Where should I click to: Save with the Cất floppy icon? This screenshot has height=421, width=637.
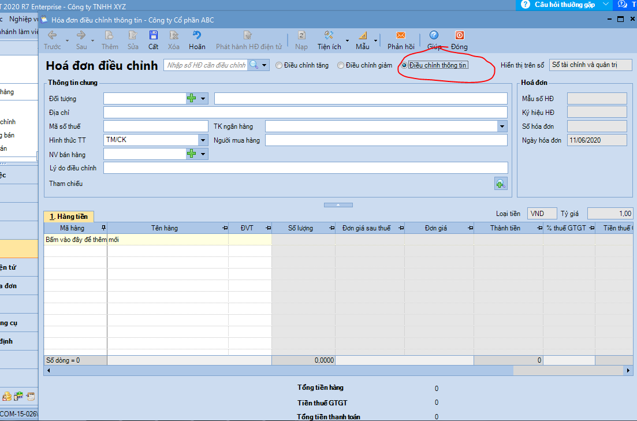153,35
